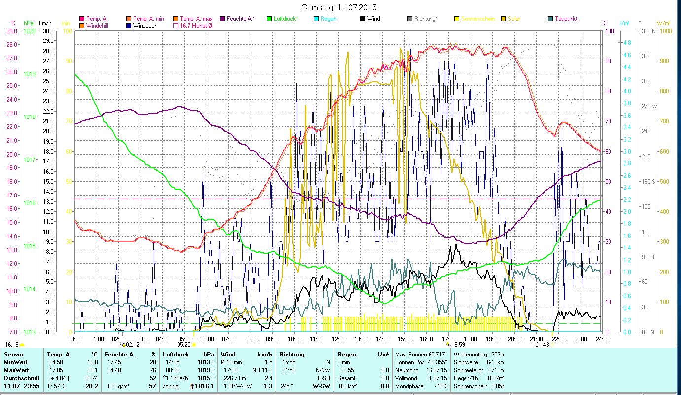Image resolution: width=681 pixels, height=395 pixels.
Task: Click the sunrise icon at 05:25
Action: click(193, 345)
